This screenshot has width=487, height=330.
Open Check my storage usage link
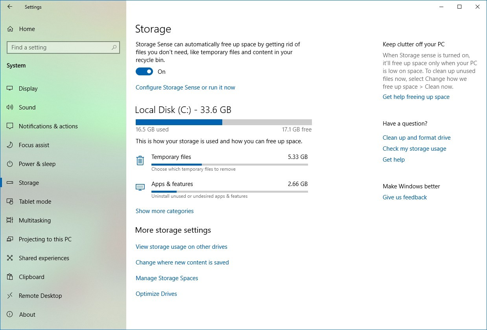coord(414,149)
